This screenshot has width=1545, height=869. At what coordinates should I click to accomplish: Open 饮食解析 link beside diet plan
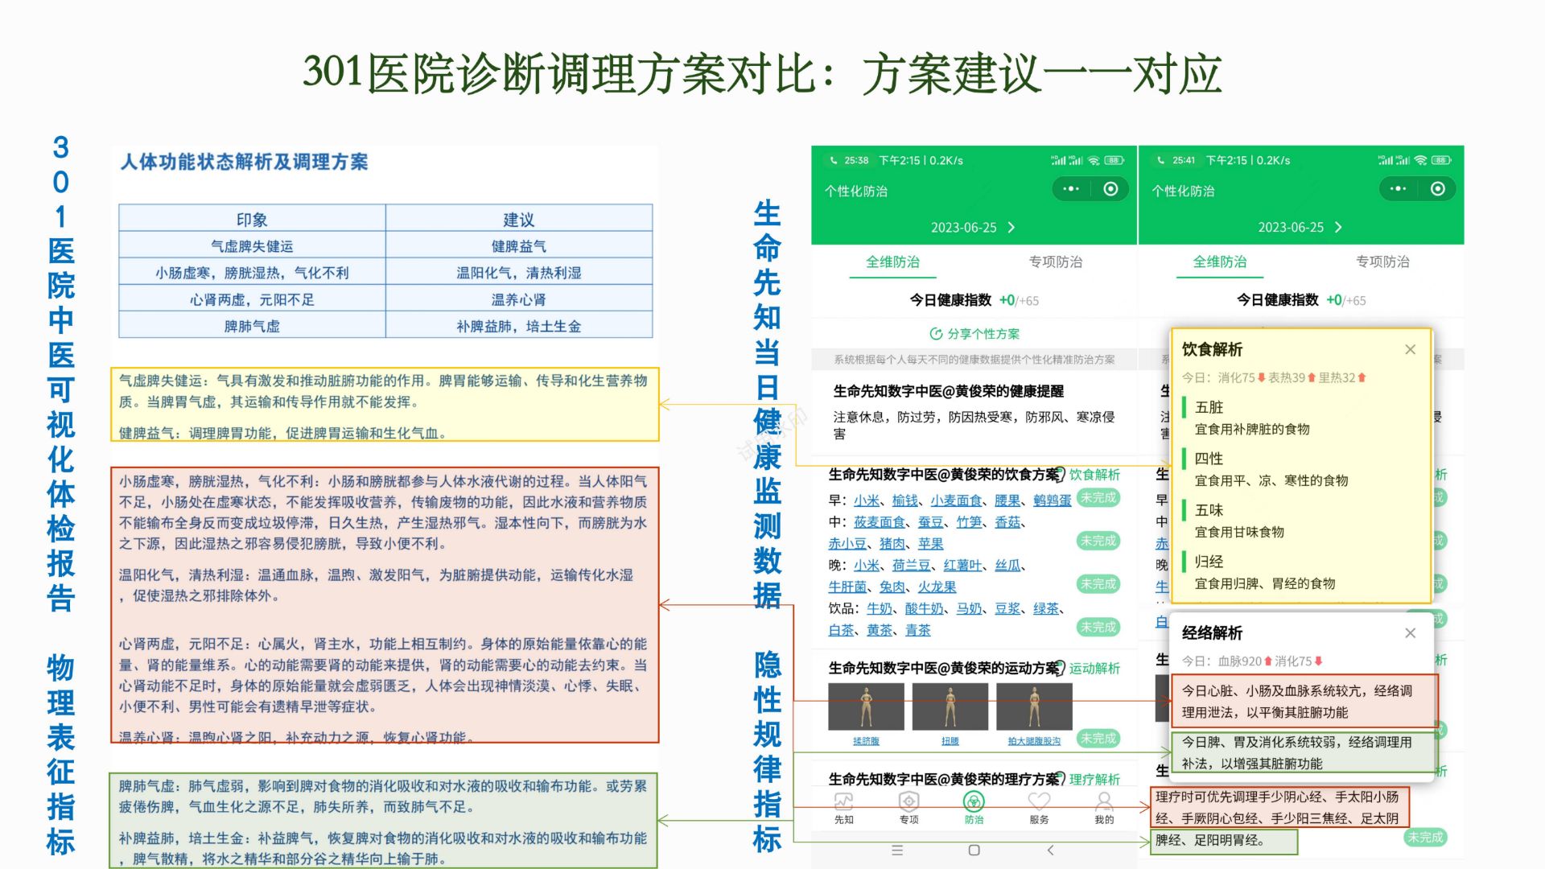point(1094,475)
